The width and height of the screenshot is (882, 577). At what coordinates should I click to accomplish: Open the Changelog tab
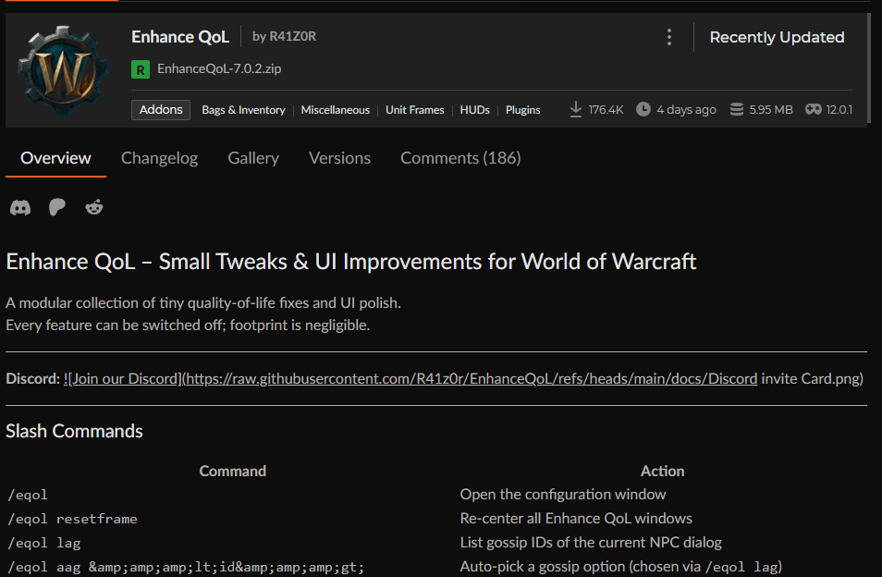tap(159, 158)
